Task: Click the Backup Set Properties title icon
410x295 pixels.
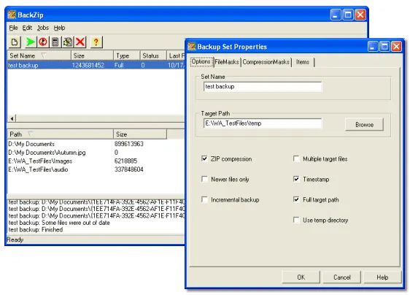Action: tap(192, 46)
